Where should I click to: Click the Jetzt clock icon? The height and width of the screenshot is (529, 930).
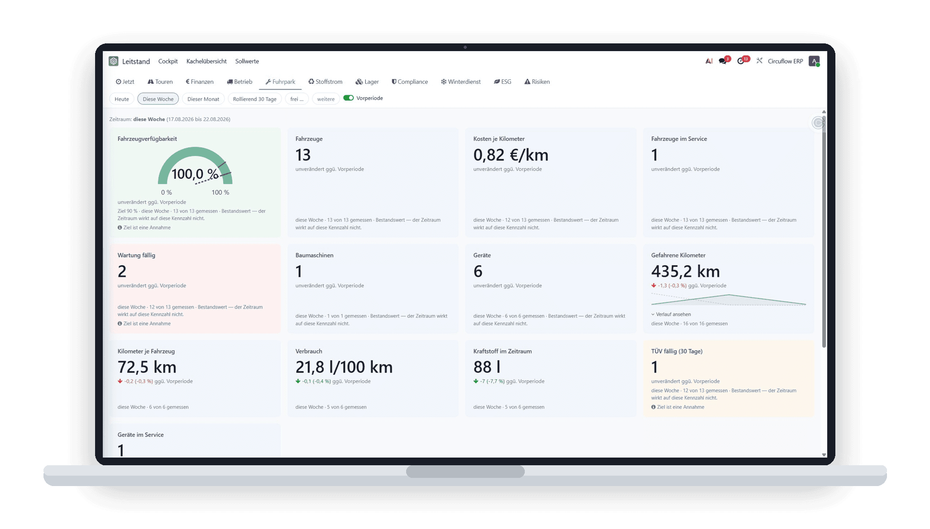(x=118, y=82)
